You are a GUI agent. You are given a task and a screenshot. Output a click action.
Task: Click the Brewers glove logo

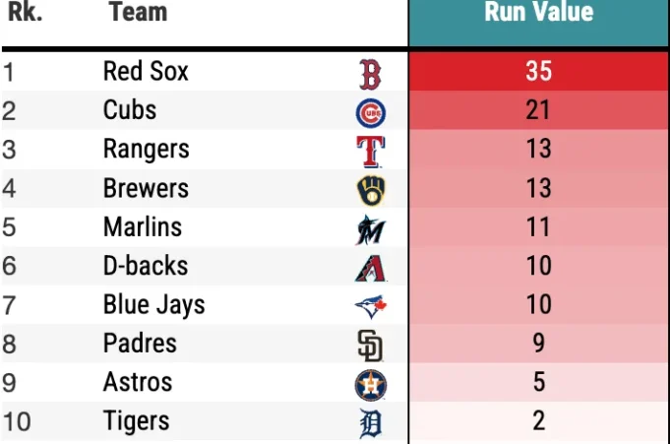tap(370, 189)
